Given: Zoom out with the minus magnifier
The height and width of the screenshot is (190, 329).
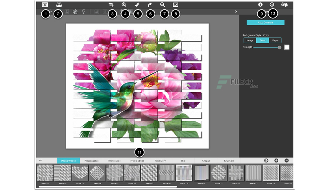Looking at the screenshot, I should tap(163, 5).
